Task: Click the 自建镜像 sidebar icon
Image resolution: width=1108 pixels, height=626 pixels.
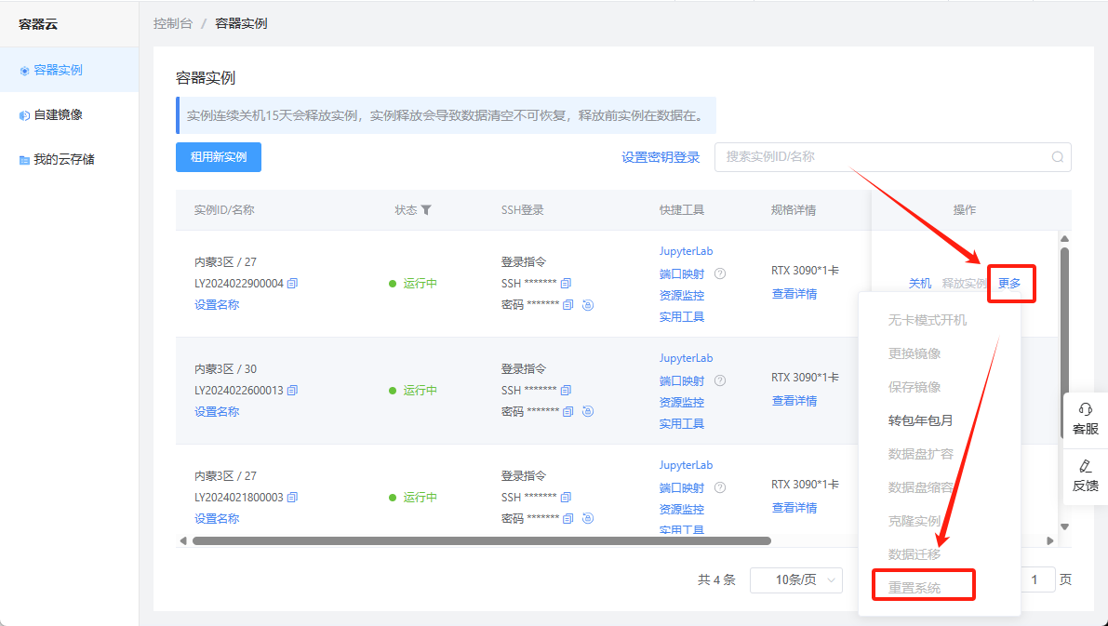Action: (24, 115)
